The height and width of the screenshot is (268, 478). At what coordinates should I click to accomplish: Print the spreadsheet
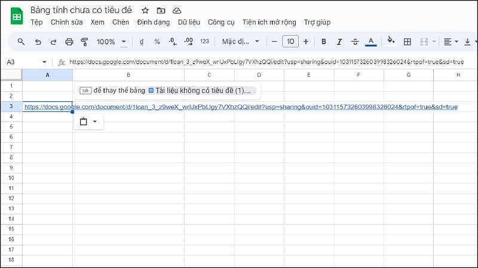(69, 42)
